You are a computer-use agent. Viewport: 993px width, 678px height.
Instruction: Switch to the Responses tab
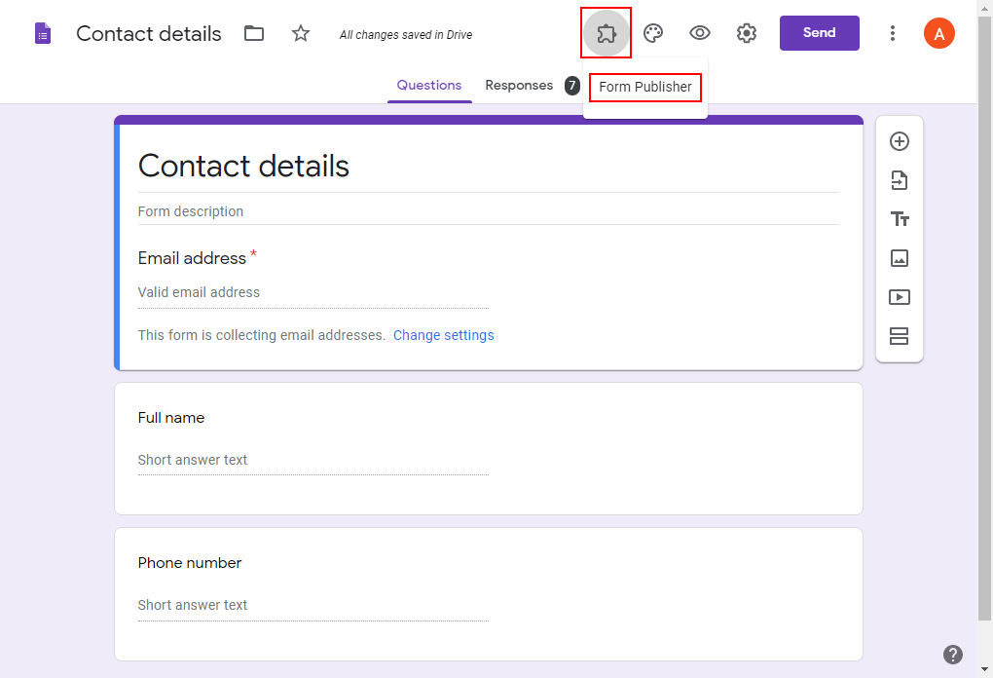(519, 86)
